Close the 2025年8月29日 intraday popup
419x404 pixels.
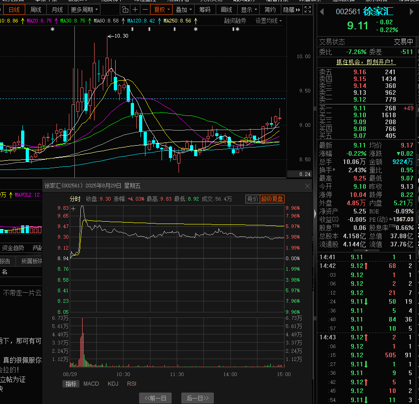coord(307,186)
